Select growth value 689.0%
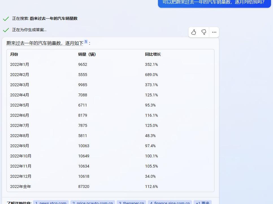 pyautogui.click(x=151, y=75)
